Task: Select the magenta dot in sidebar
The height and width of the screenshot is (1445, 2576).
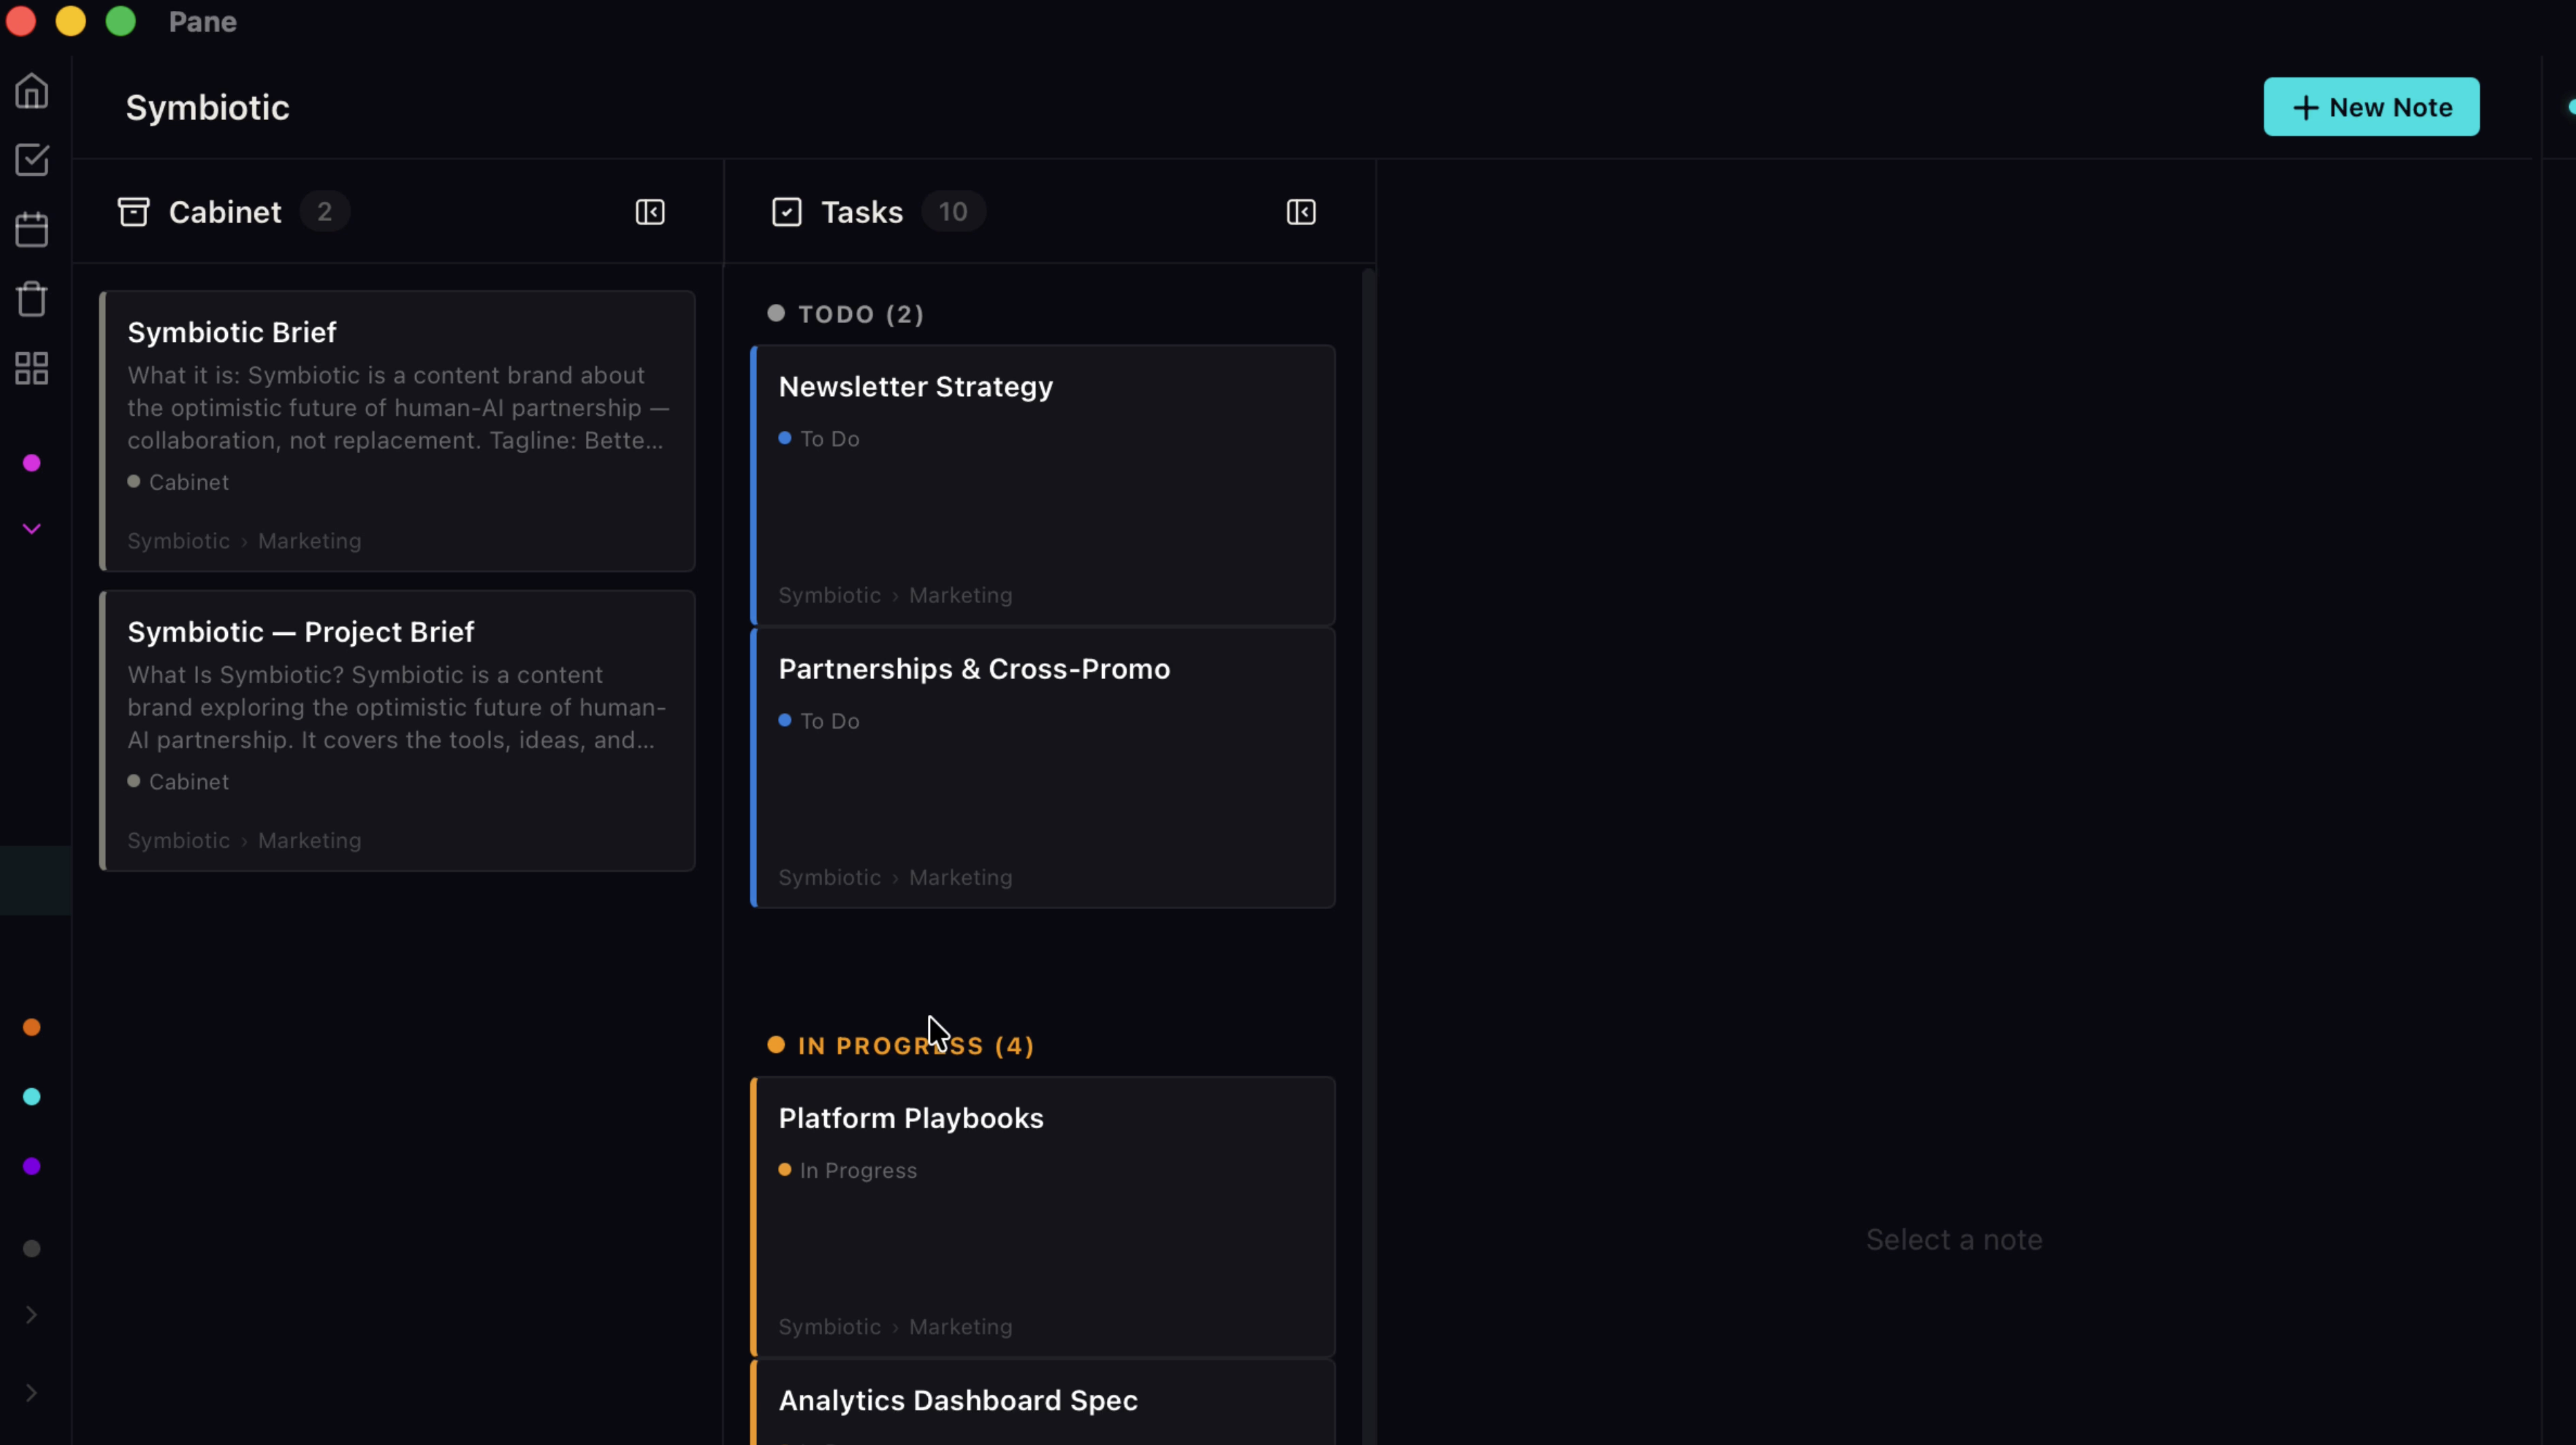Action: pos(32,463)
